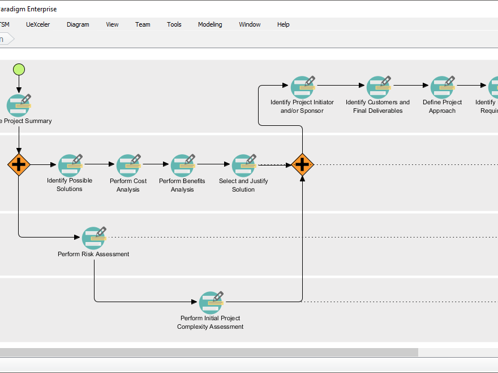Image resolution: width=498 pixels, height=373 pixels.
Task: Click the Perform Initial Project Complexity Assessment task
Action: tap(210, 302)
